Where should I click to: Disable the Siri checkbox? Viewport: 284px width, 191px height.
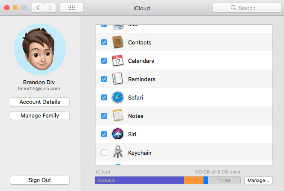click(x=104, y=134)
